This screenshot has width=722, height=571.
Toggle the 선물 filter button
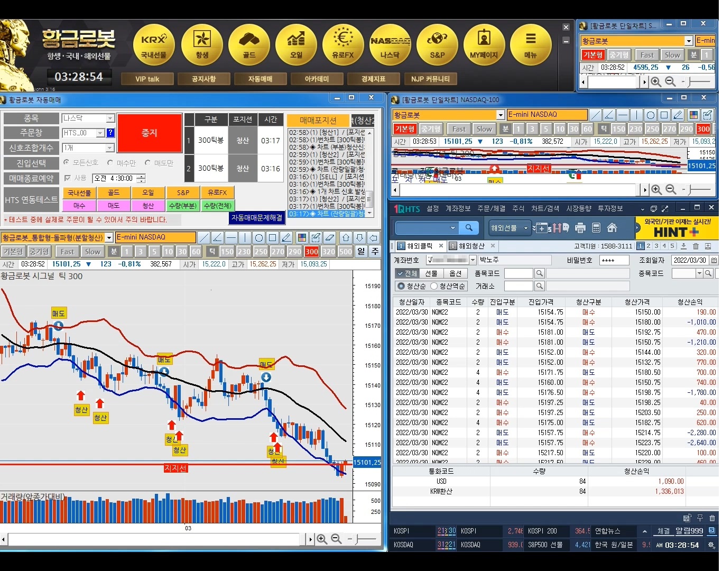coord(432,273)
